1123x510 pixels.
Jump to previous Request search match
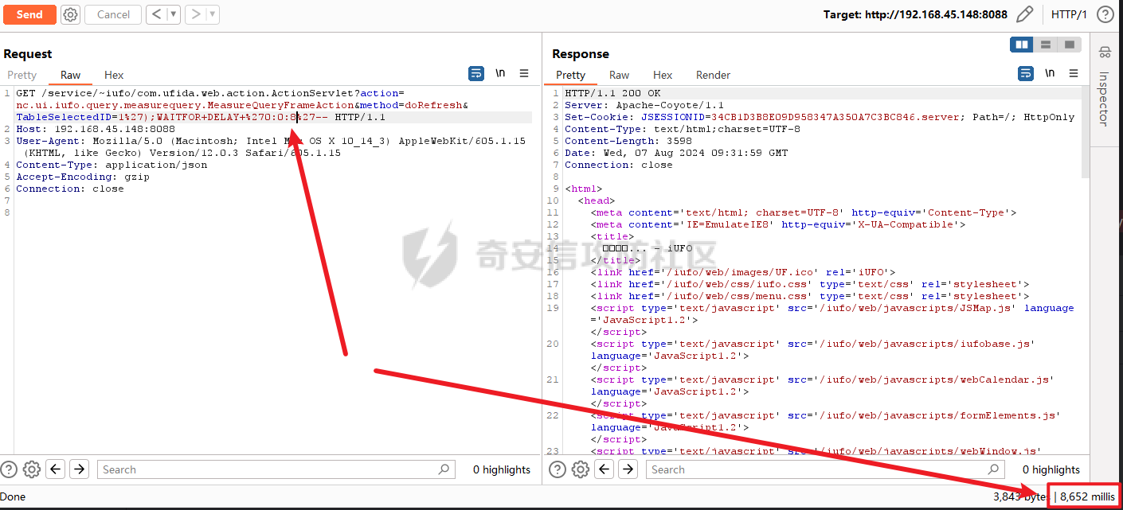click(x=56, y=469)
